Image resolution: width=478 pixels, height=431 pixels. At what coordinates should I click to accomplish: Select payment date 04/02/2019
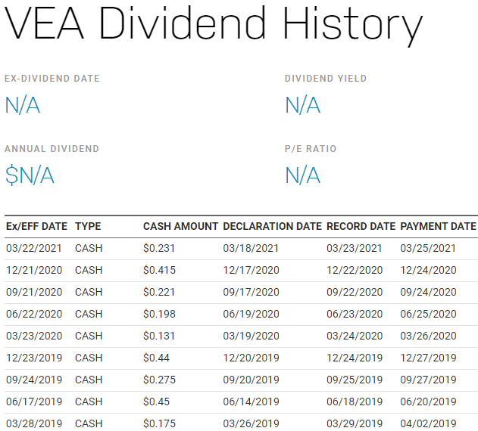428,423
